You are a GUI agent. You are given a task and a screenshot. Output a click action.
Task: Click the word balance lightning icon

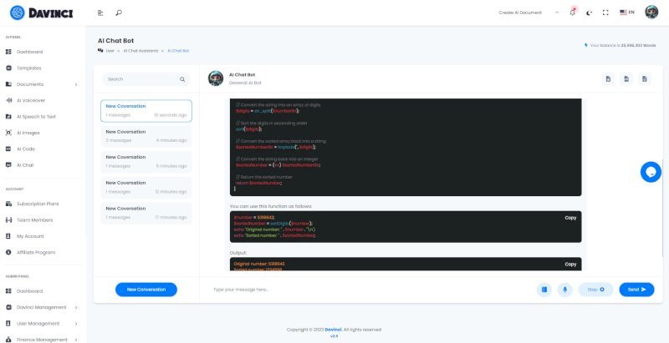click(586, 45)
